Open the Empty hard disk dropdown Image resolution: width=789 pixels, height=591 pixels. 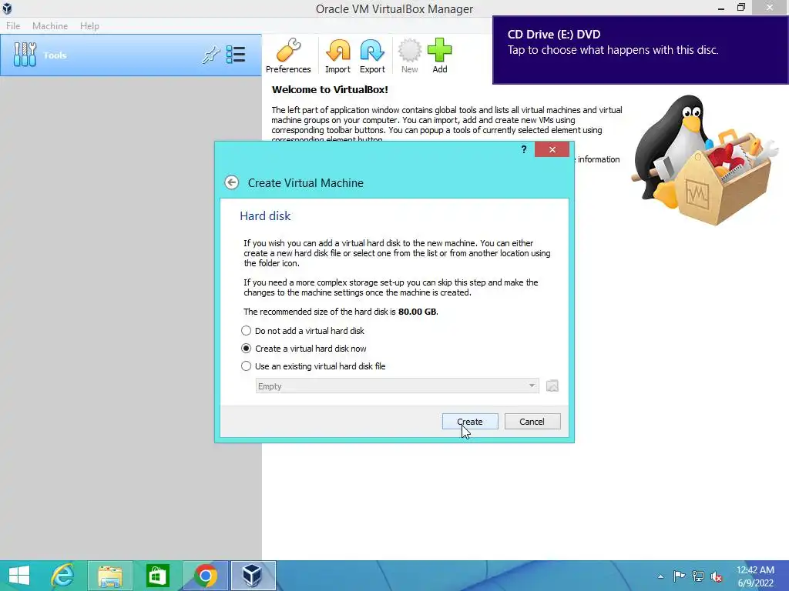(397, 386)
